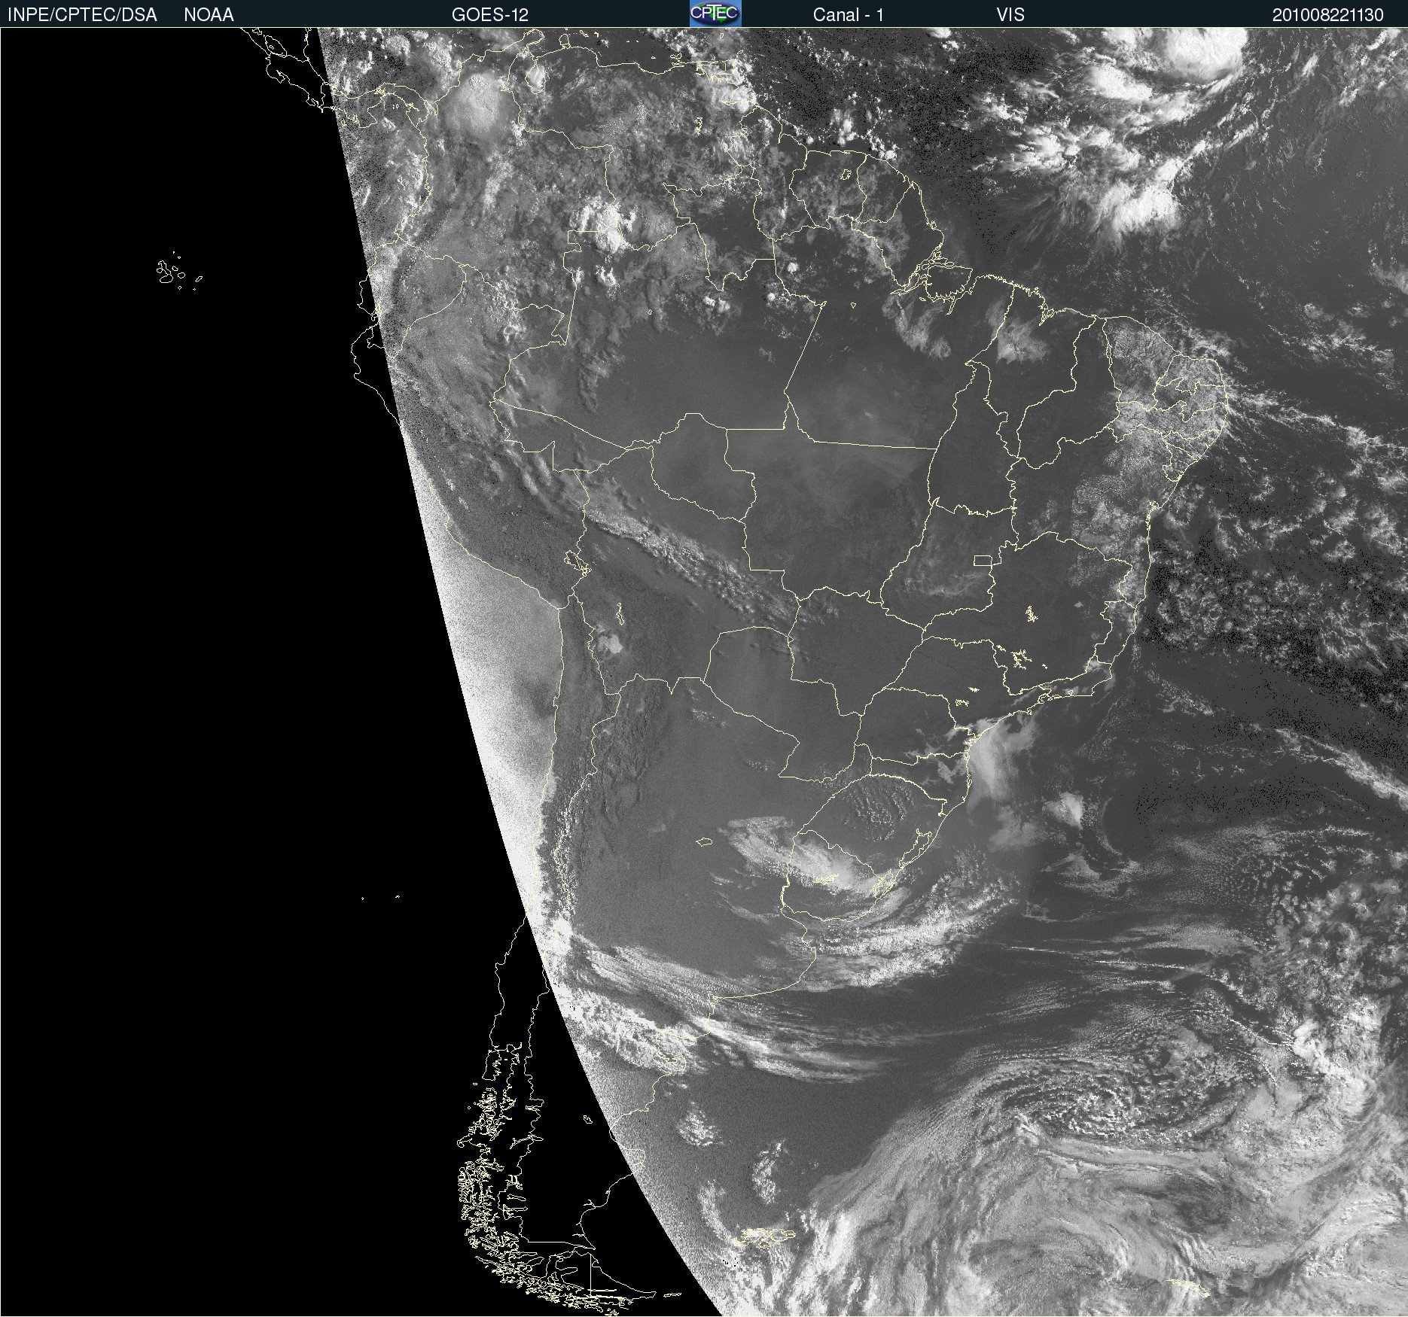Click the 201008221130 timestamp
Image resolution: width=1408 pixels, height=1317 pixels.
point(1328,15)
